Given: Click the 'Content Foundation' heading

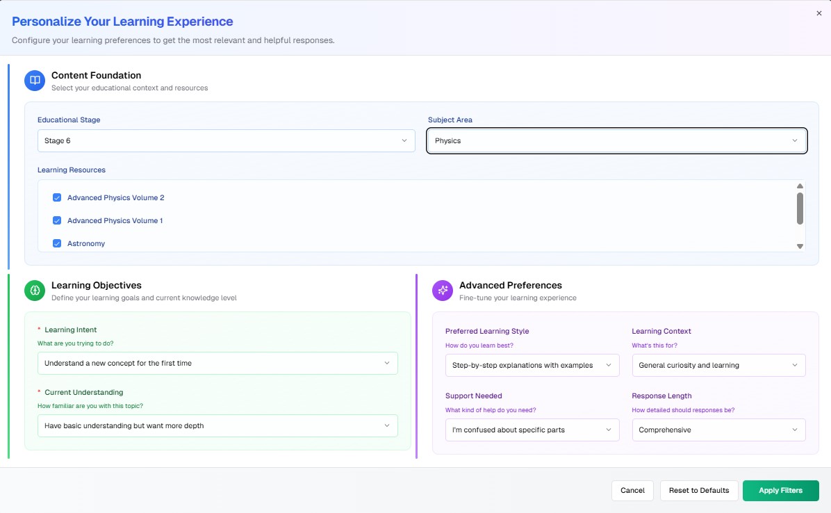Looking at the screenshot, I should [x=96, y=75].
